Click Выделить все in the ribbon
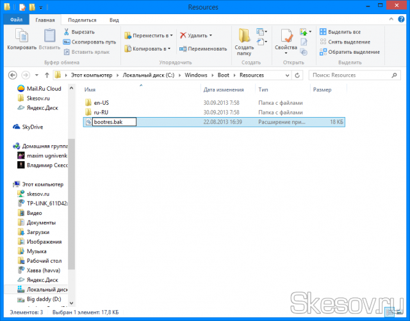The image size is (410, 321). 344,31
